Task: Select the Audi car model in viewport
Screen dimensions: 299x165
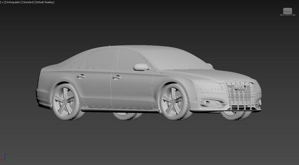Action: tap(149, 83)
